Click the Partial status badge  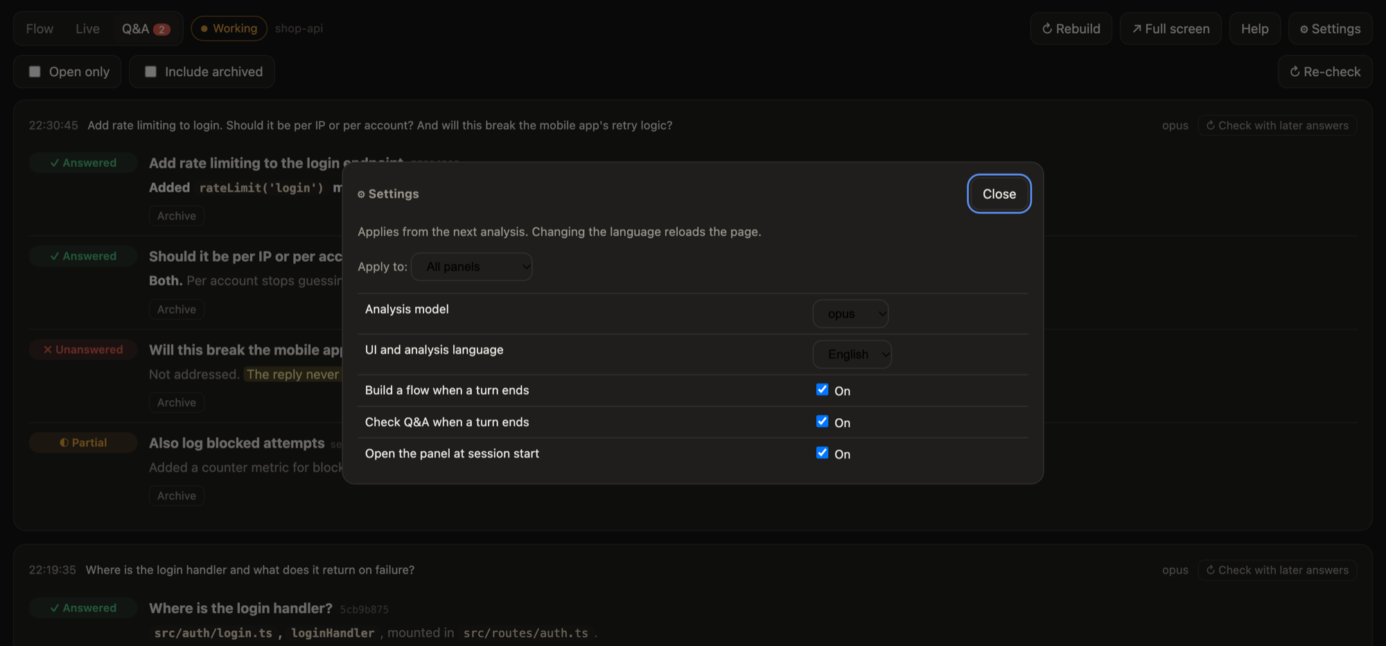pos(83,442)
